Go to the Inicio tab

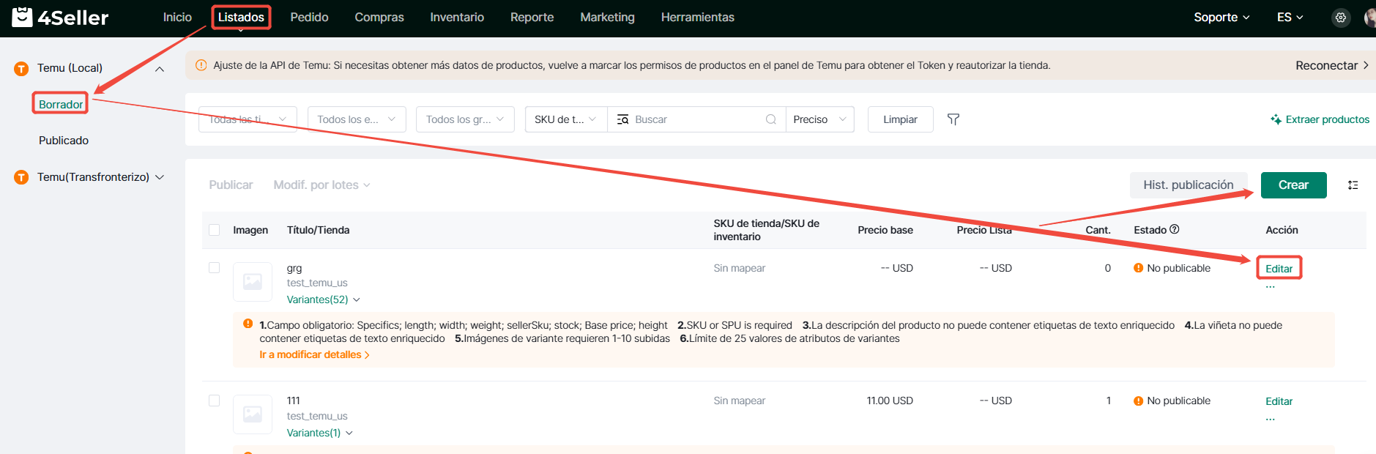(x=177, y=18)
